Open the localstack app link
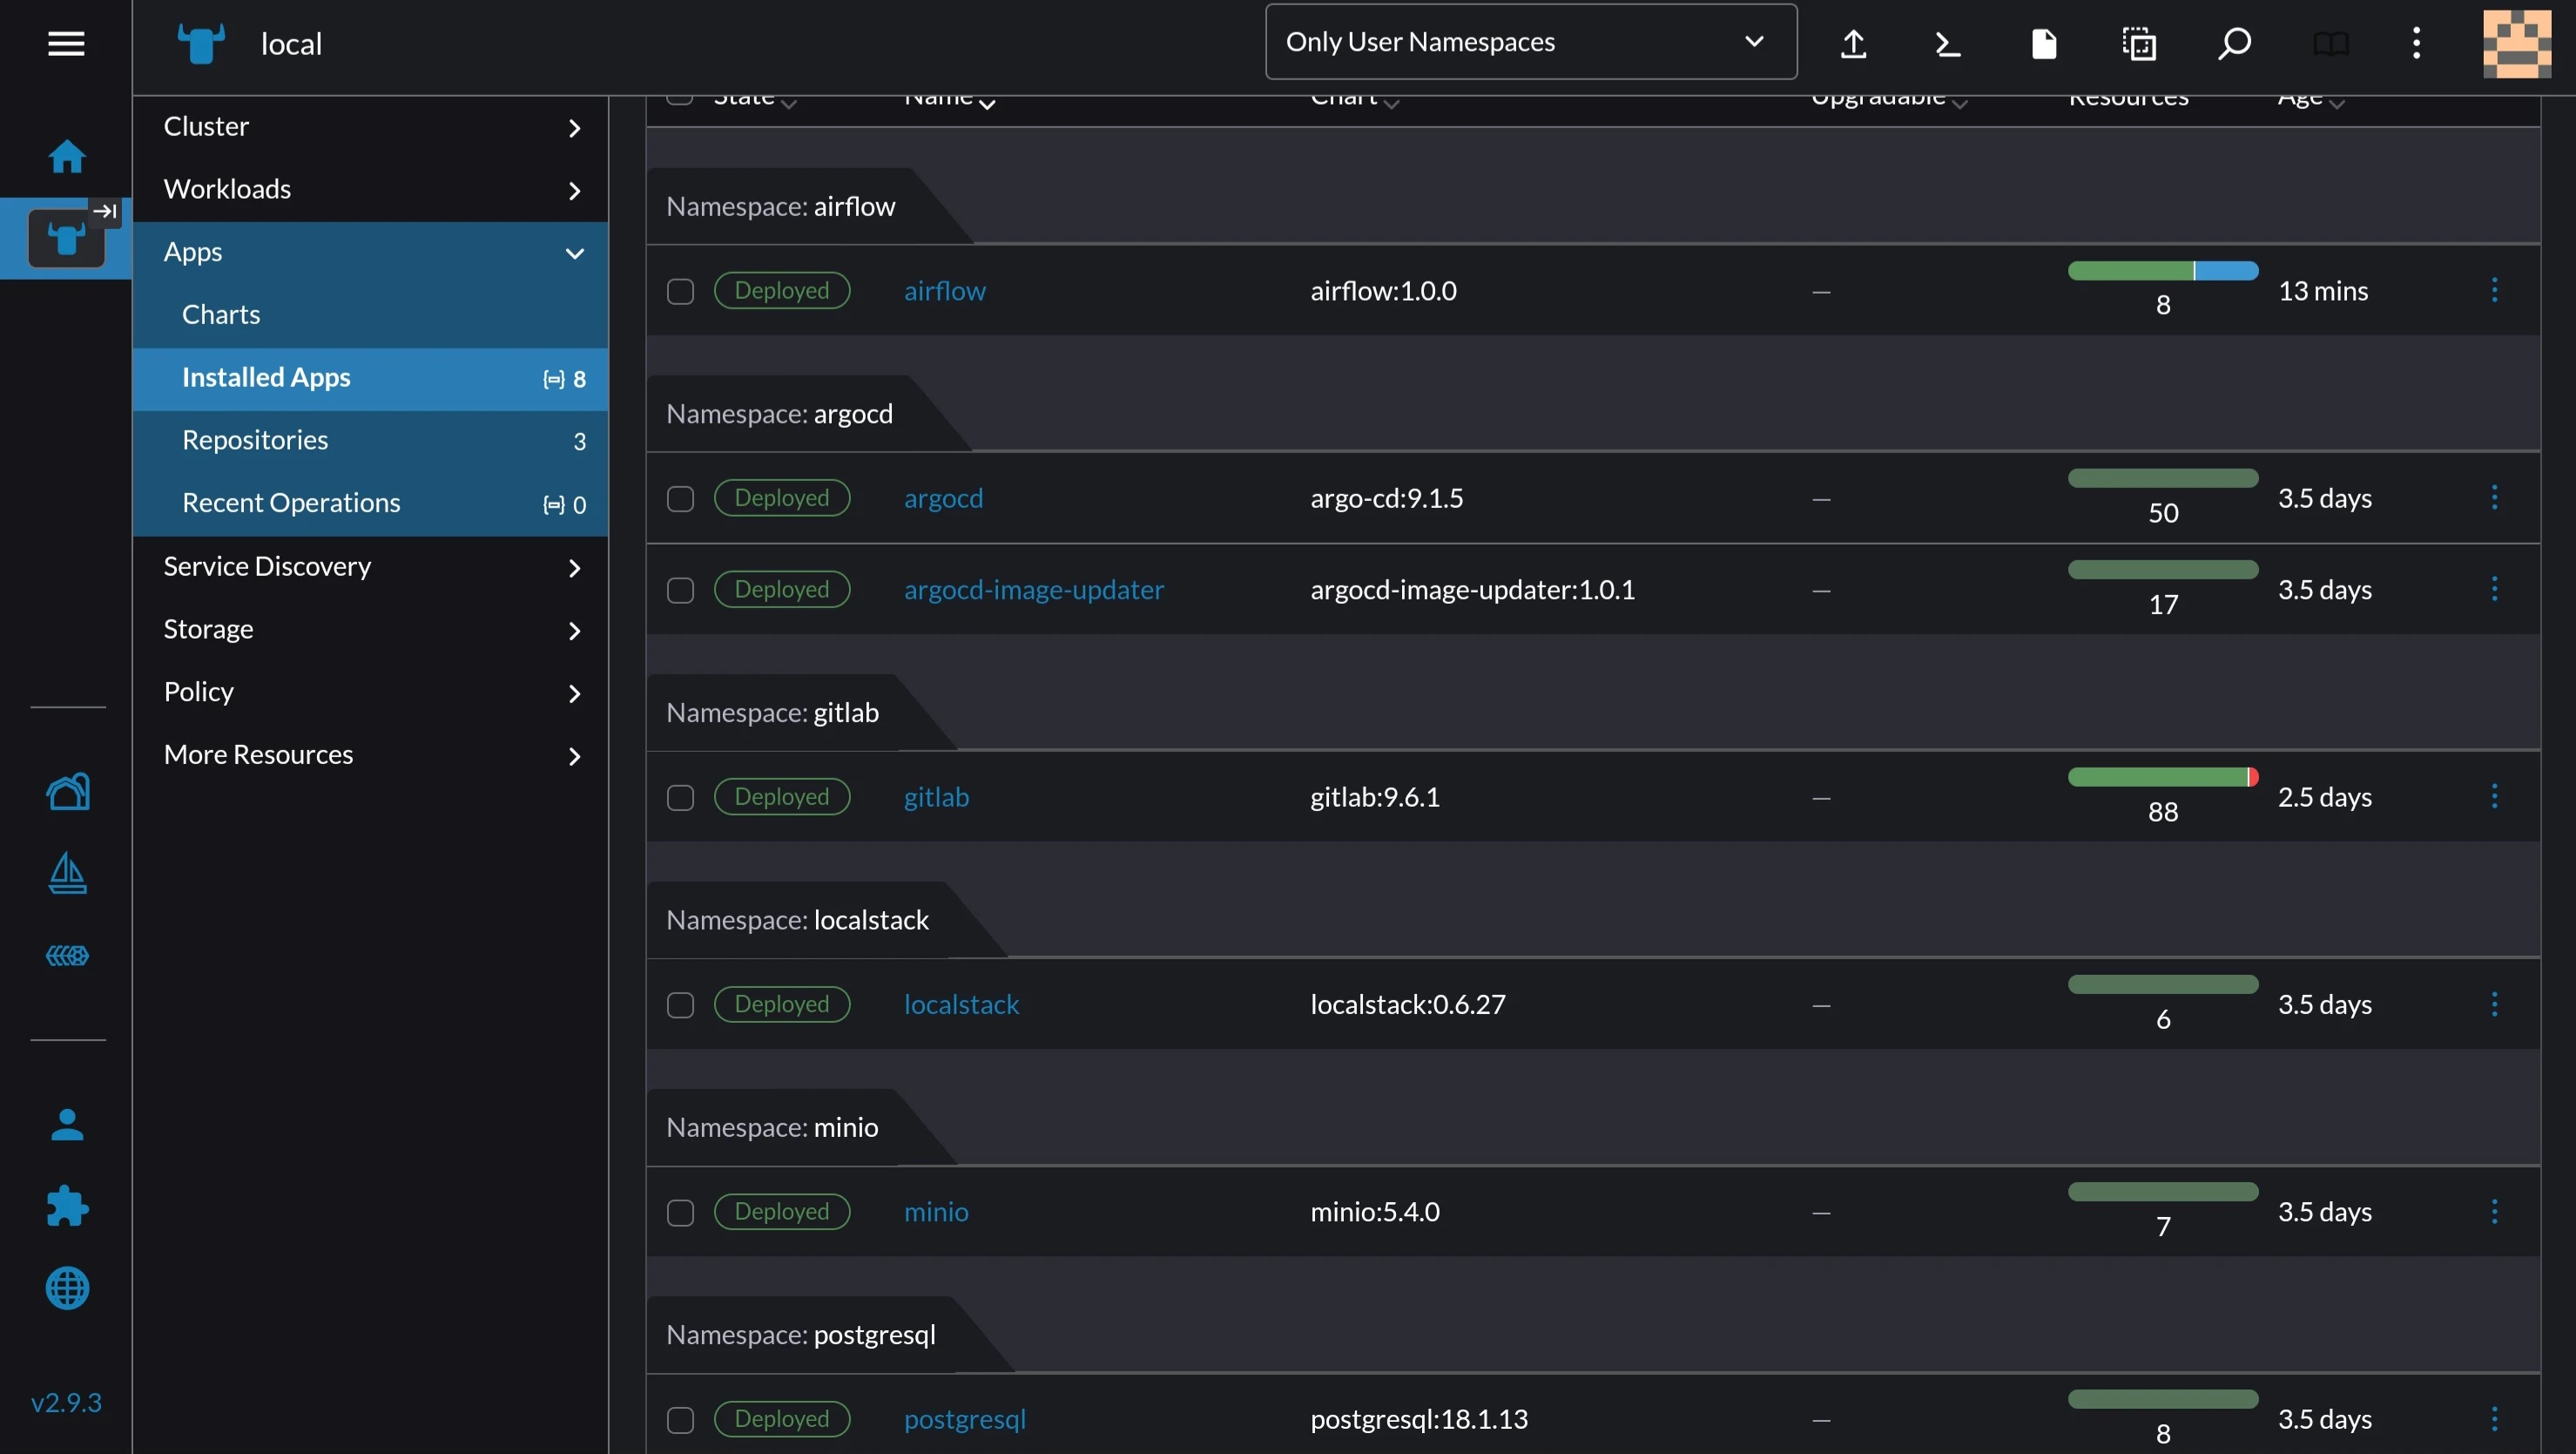Image resolution: width=2576 pixels, height=1454 pixels. [x=961, y=1004]
